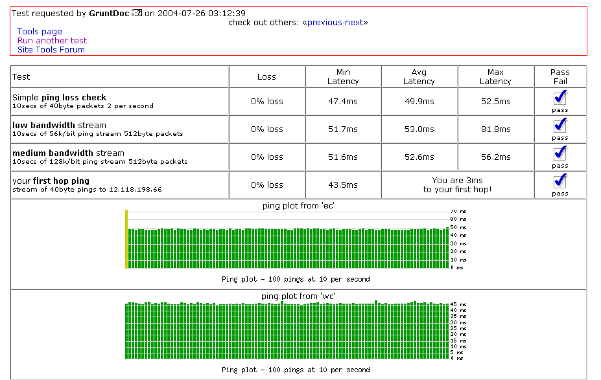Image resolution: width=601 pixels, height=380 pixels.
Task: Click the 'medium bandwidth stream' test name
Action: (68, 153)
